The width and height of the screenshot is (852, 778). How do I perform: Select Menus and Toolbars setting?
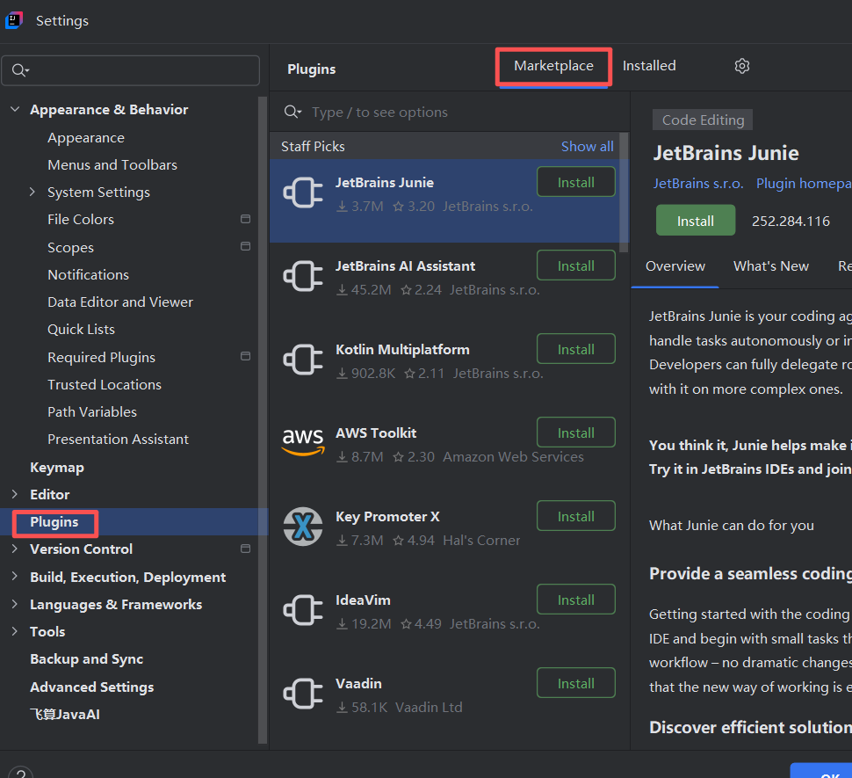coord(112,164)
